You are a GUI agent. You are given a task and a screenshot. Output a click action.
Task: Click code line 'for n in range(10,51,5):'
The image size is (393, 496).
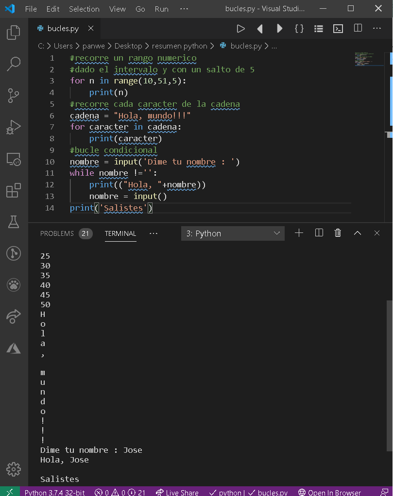tap(128, 81)
